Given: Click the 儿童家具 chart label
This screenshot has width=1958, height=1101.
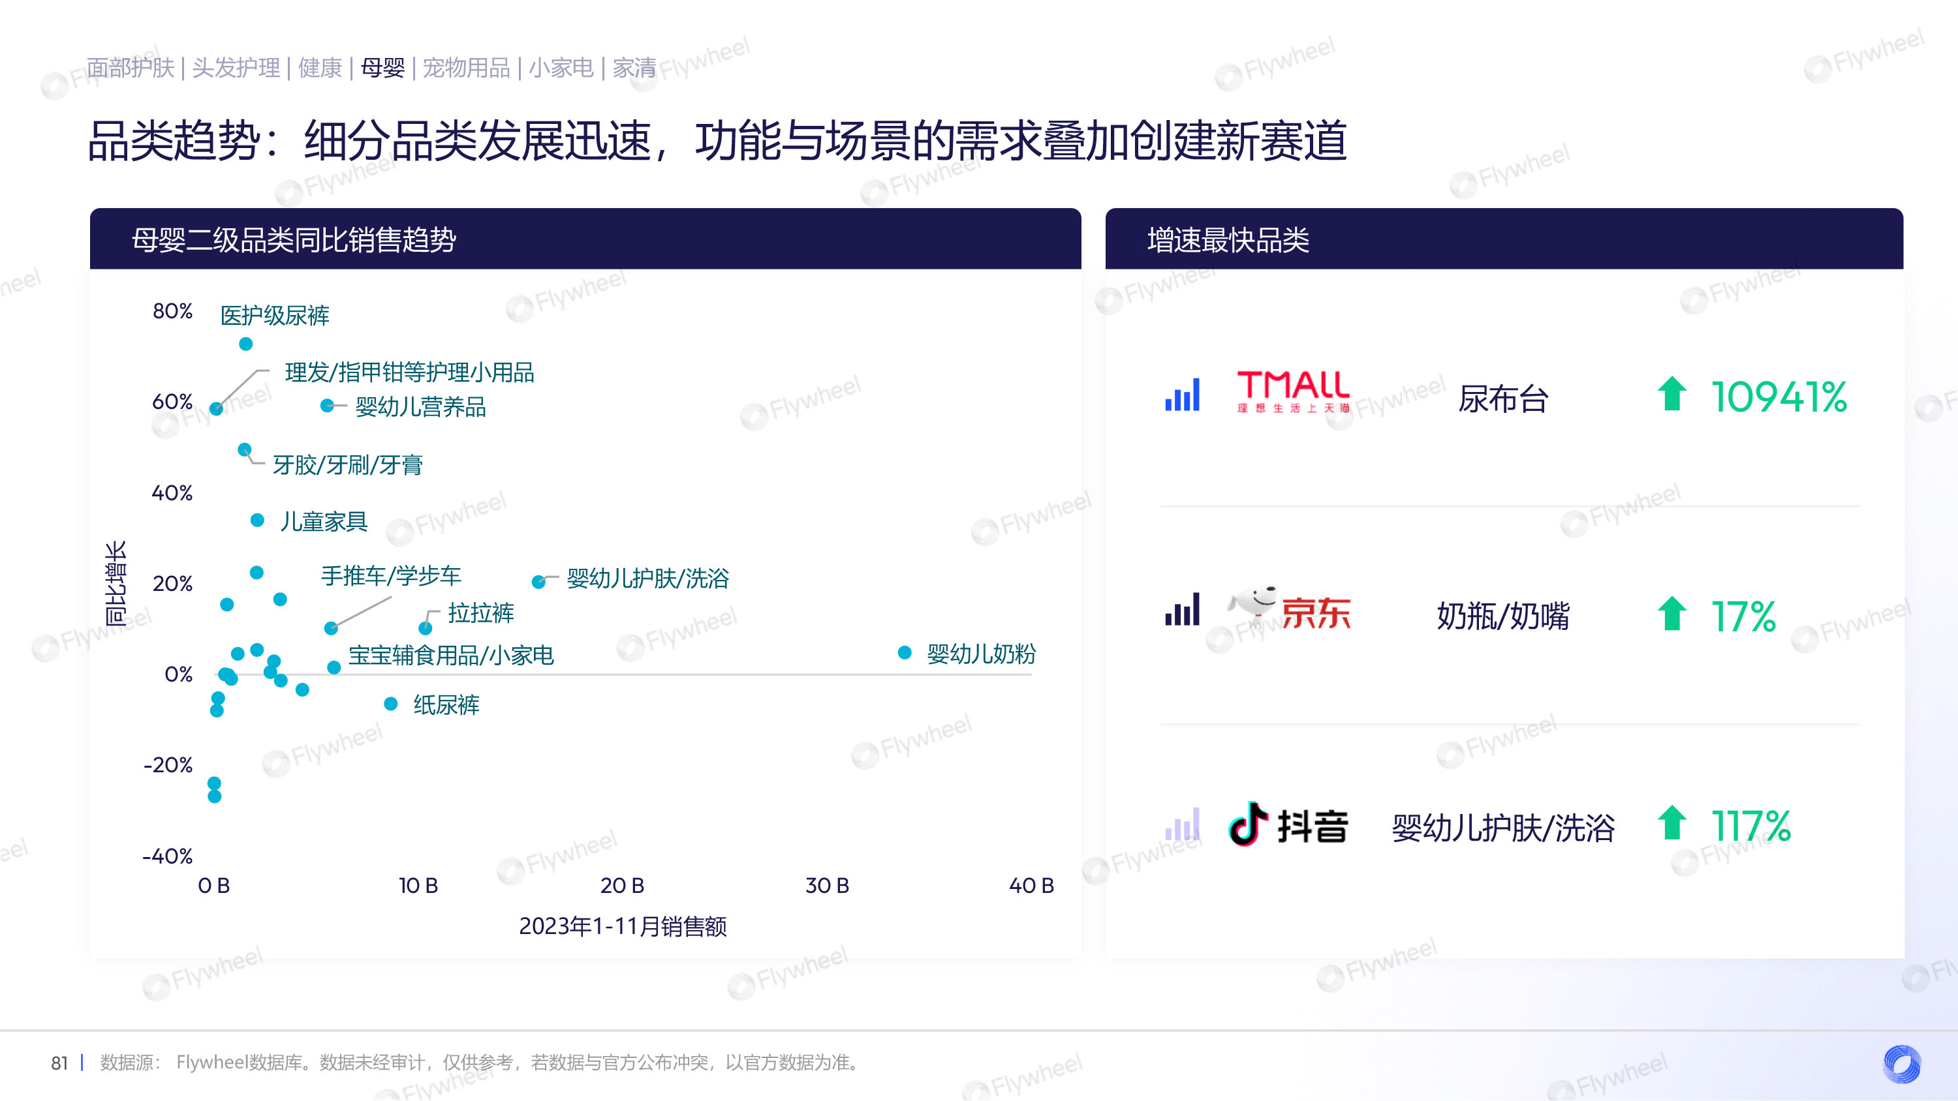Looking at the screenshot, I should [324, 521].
